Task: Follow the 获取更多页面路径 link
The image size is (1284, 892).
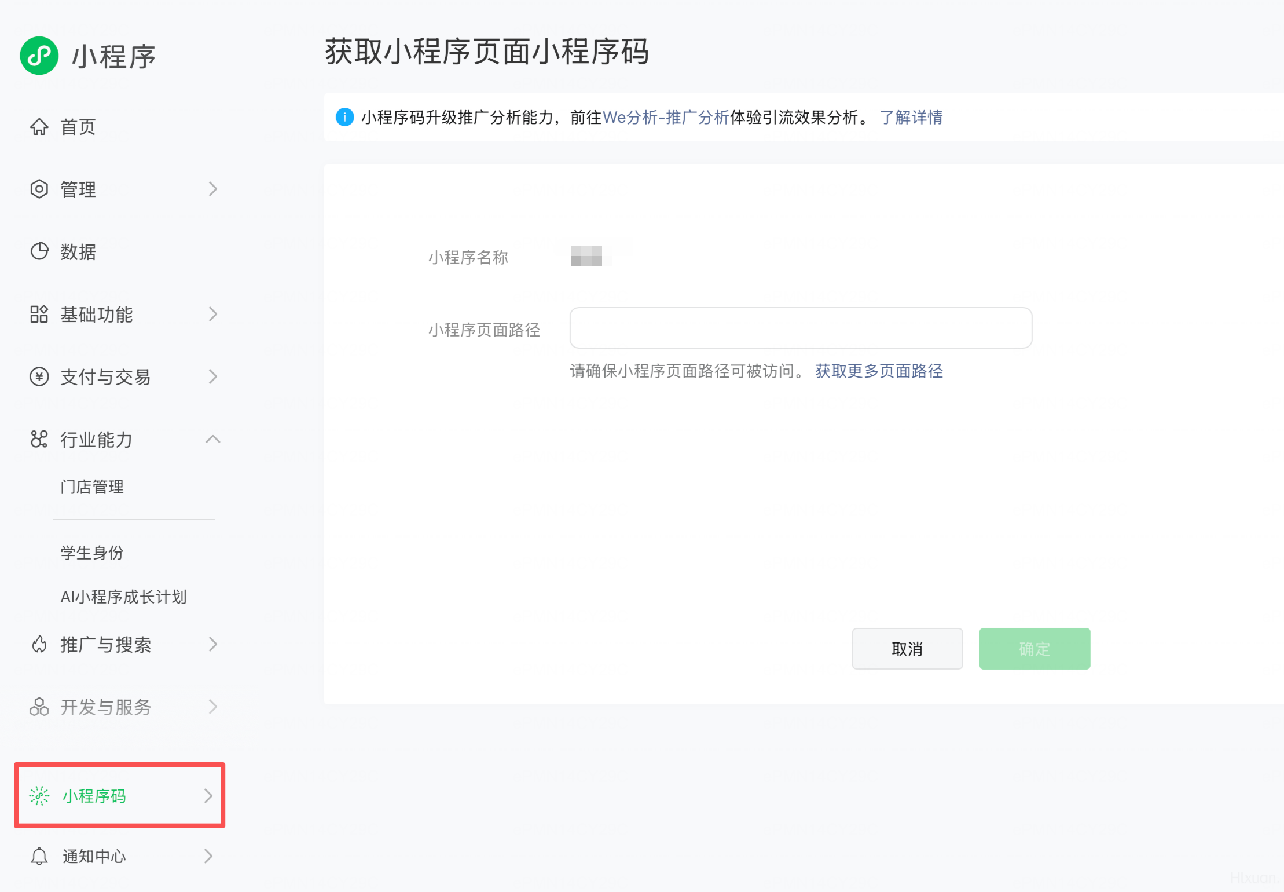Action: (879, 371)
